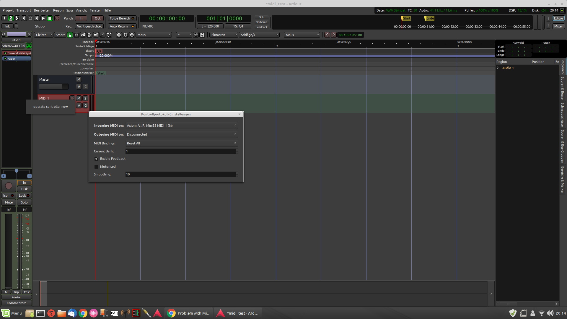This screenshot has width=567, height=319.
Task: Toggle the metronome click button
Action: [11, 18]
